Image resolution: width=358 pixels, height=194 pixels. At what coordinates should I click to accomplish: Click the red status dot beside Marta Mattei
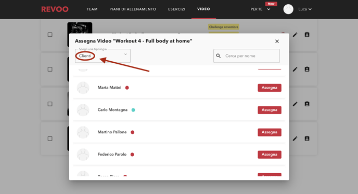127,88
